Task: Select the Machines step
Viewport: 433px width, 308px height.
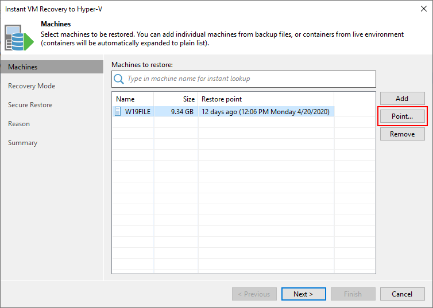Action: click(x=52, y=67)
